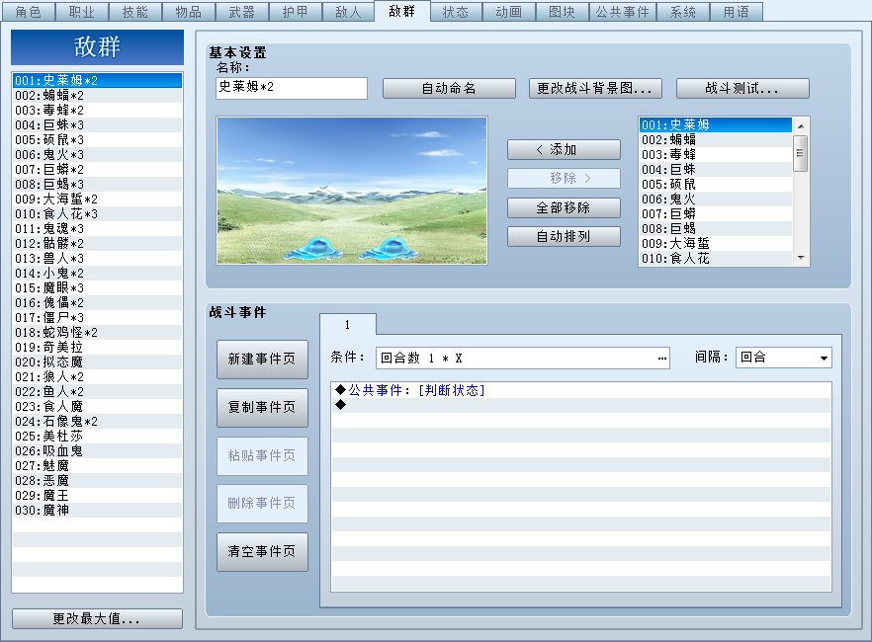
Task: Open the 系统 tab
Action: [683, 12]
